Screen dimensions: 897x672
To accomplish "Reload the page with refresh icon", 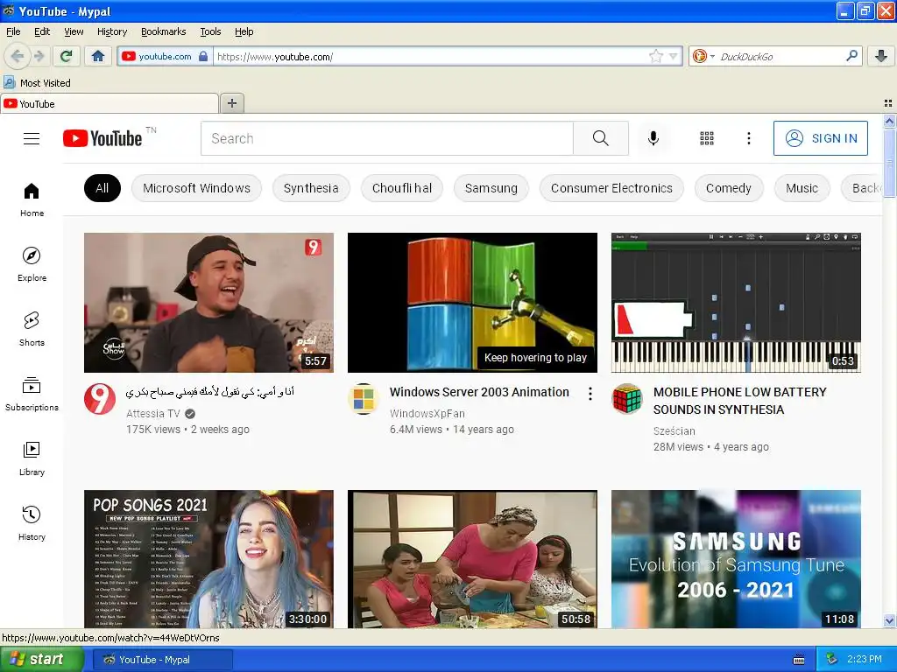I will 67,56.
